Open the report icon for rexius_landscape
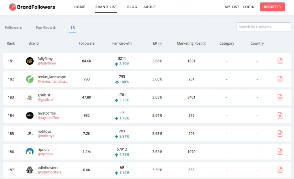 coord(280,79)
